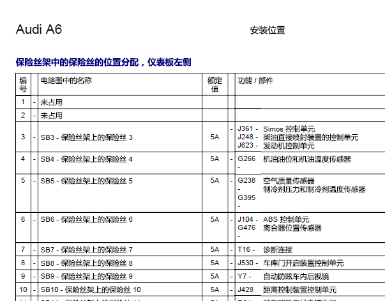Click component code 'G395'
385x301 pixels.
pos(246,197)
